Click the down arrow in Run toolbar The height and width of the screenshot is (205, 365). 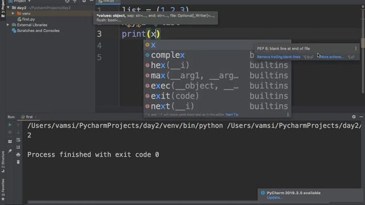tap(18, 132)
